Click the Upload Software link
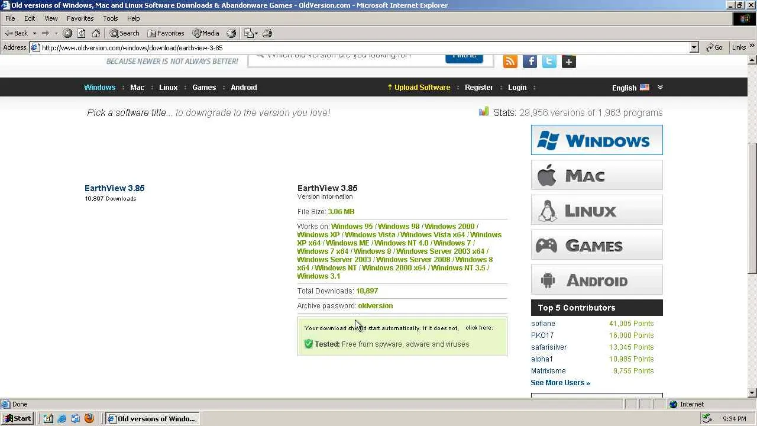 point(419,88)
